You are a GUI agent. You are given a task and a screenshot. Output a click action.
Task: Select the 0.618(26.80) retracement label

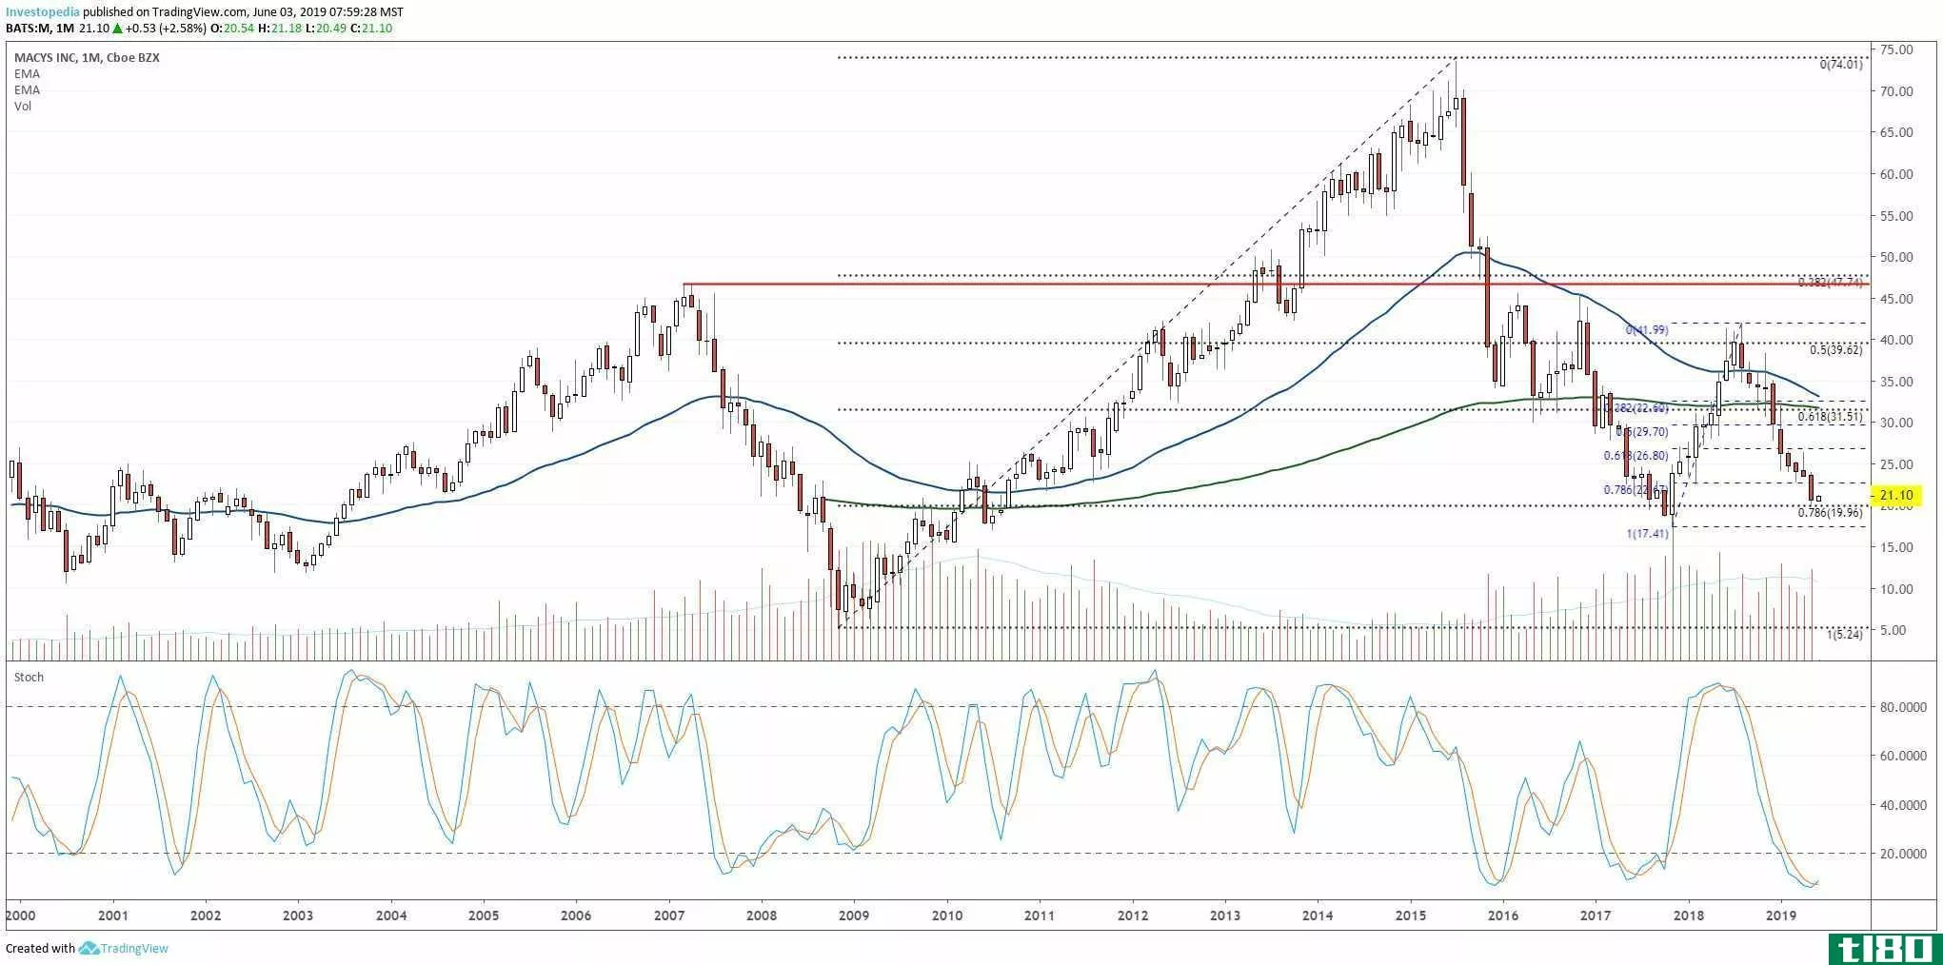[1636, 456]
